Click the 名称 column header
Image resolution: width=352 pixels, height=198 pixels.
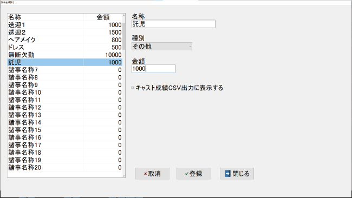click(45, 17)
